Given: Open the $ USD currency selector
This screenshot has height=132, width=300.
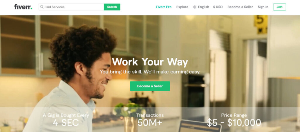Looking at the screenshot, I should (218, 7).
